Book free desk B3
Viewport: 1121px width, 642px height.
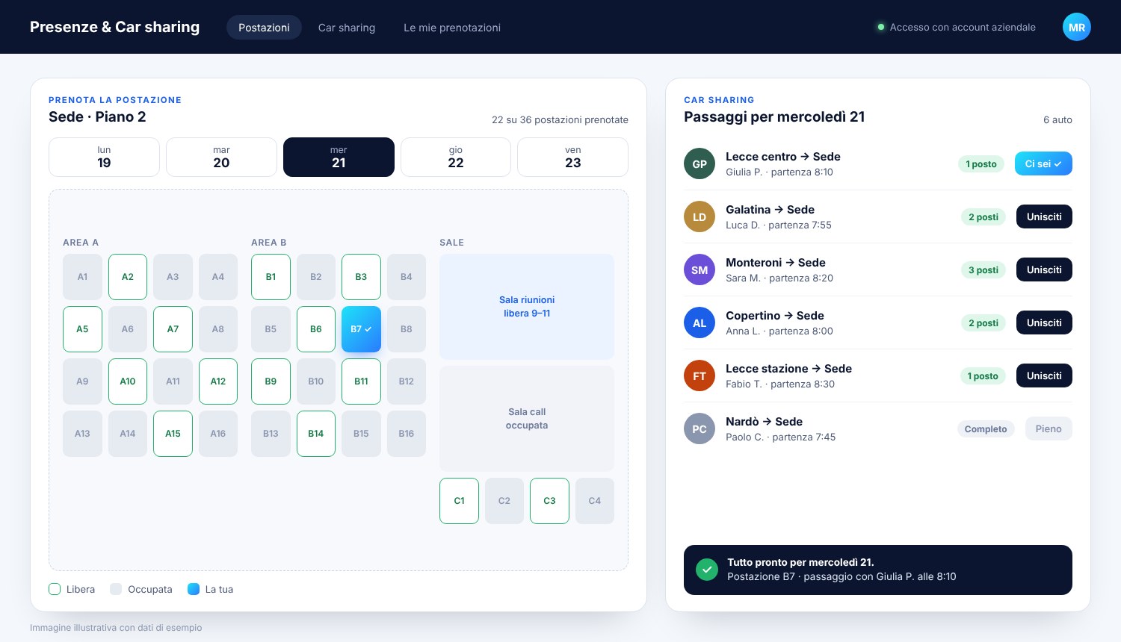(361, 277)
